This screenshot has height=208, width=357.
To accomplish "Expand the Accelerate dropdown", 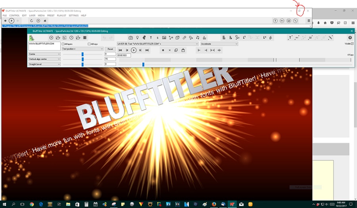I will tap(219, 44).
